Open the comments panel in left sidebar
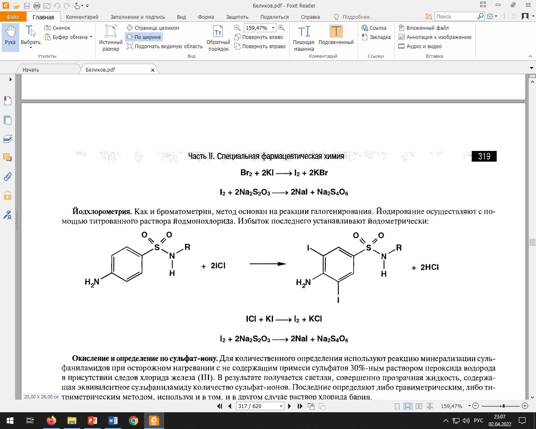This screenshot has width=536, height=429. point(8,158)
